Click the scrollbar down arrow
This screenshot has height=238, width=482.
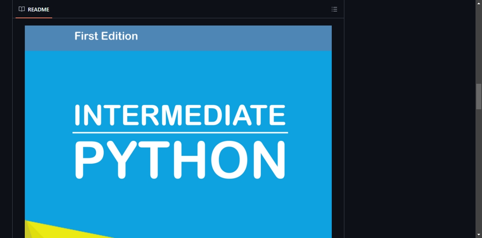pos(479,235)
